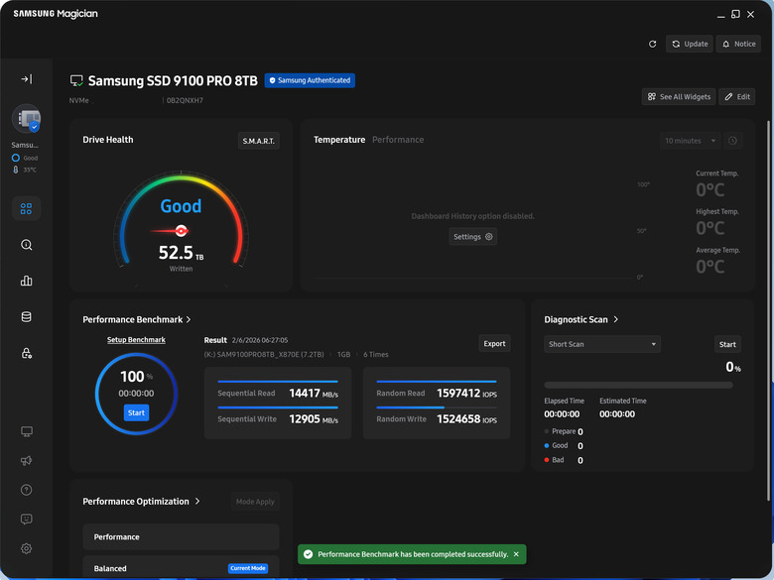Click the refresh icon near Update

tap(652, 44)
